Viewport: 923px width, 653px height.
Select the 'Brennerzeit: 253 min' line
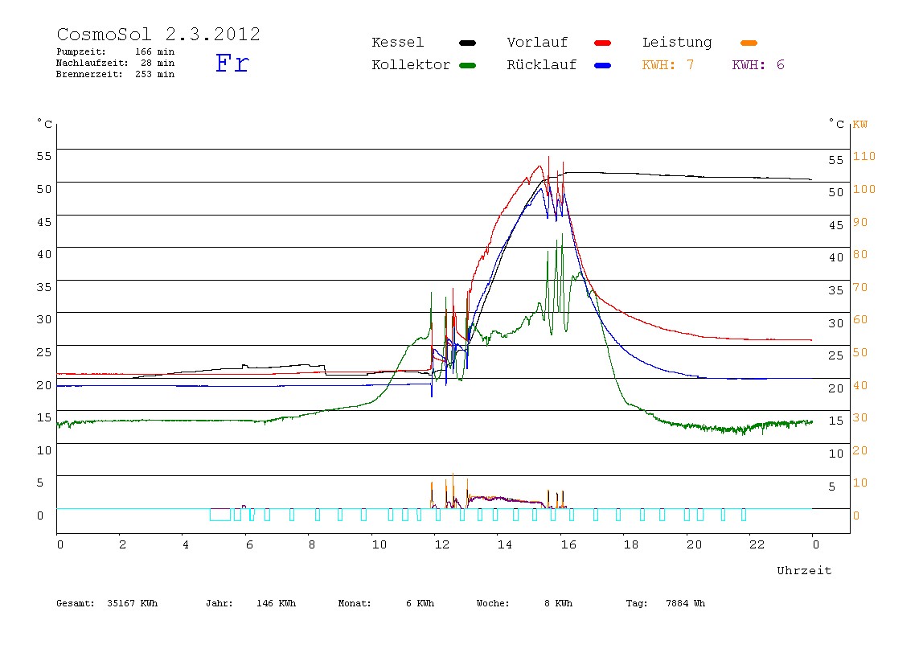[x=116, y=74]
